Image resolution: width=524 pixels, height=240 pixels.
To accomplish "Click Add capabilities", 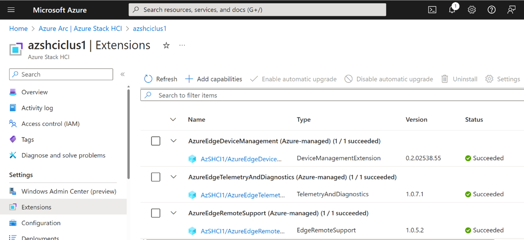I will click(214, 79).
